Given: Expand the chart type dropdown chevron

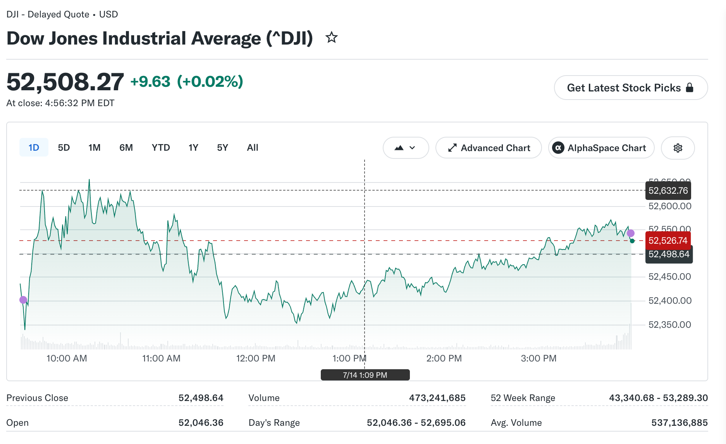Looking at the screenshot, I should point(412,148).
